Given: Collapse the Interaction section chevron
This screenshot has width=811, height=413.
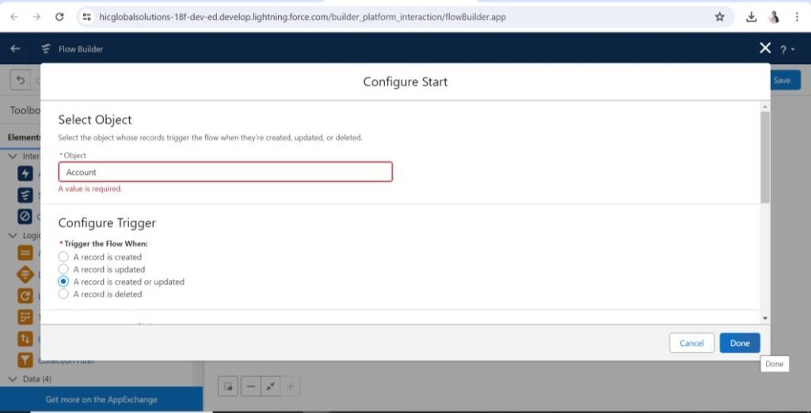Looking at the screenshot, I should tap(13, 156).
